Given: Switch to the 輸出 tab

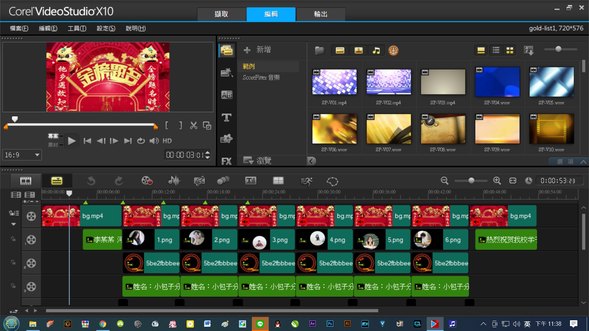Looking at the screenshot, I should (321, 14).
